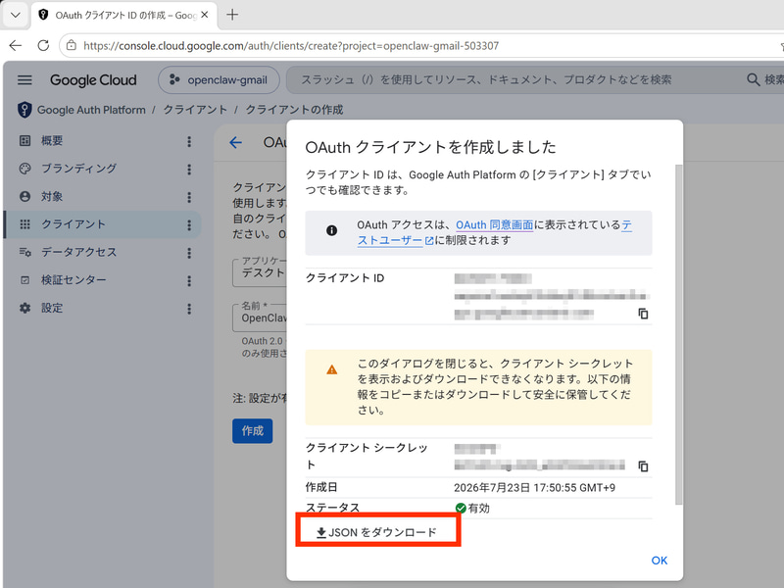The height and width of the screenshot is (588, 784).
Task: Click the 対象 person icon
Action: point(25,197)
